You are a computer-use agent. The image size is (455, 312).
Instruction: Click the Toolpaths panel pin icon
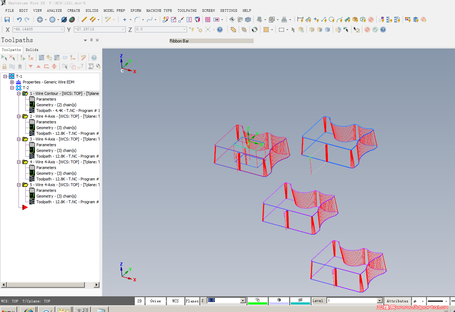[92, 40]
